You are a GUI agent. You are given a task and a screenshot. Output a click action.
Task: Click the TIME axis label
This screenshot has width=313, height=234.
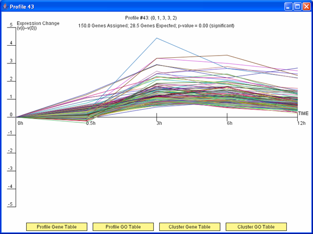(x=303, y=113)
